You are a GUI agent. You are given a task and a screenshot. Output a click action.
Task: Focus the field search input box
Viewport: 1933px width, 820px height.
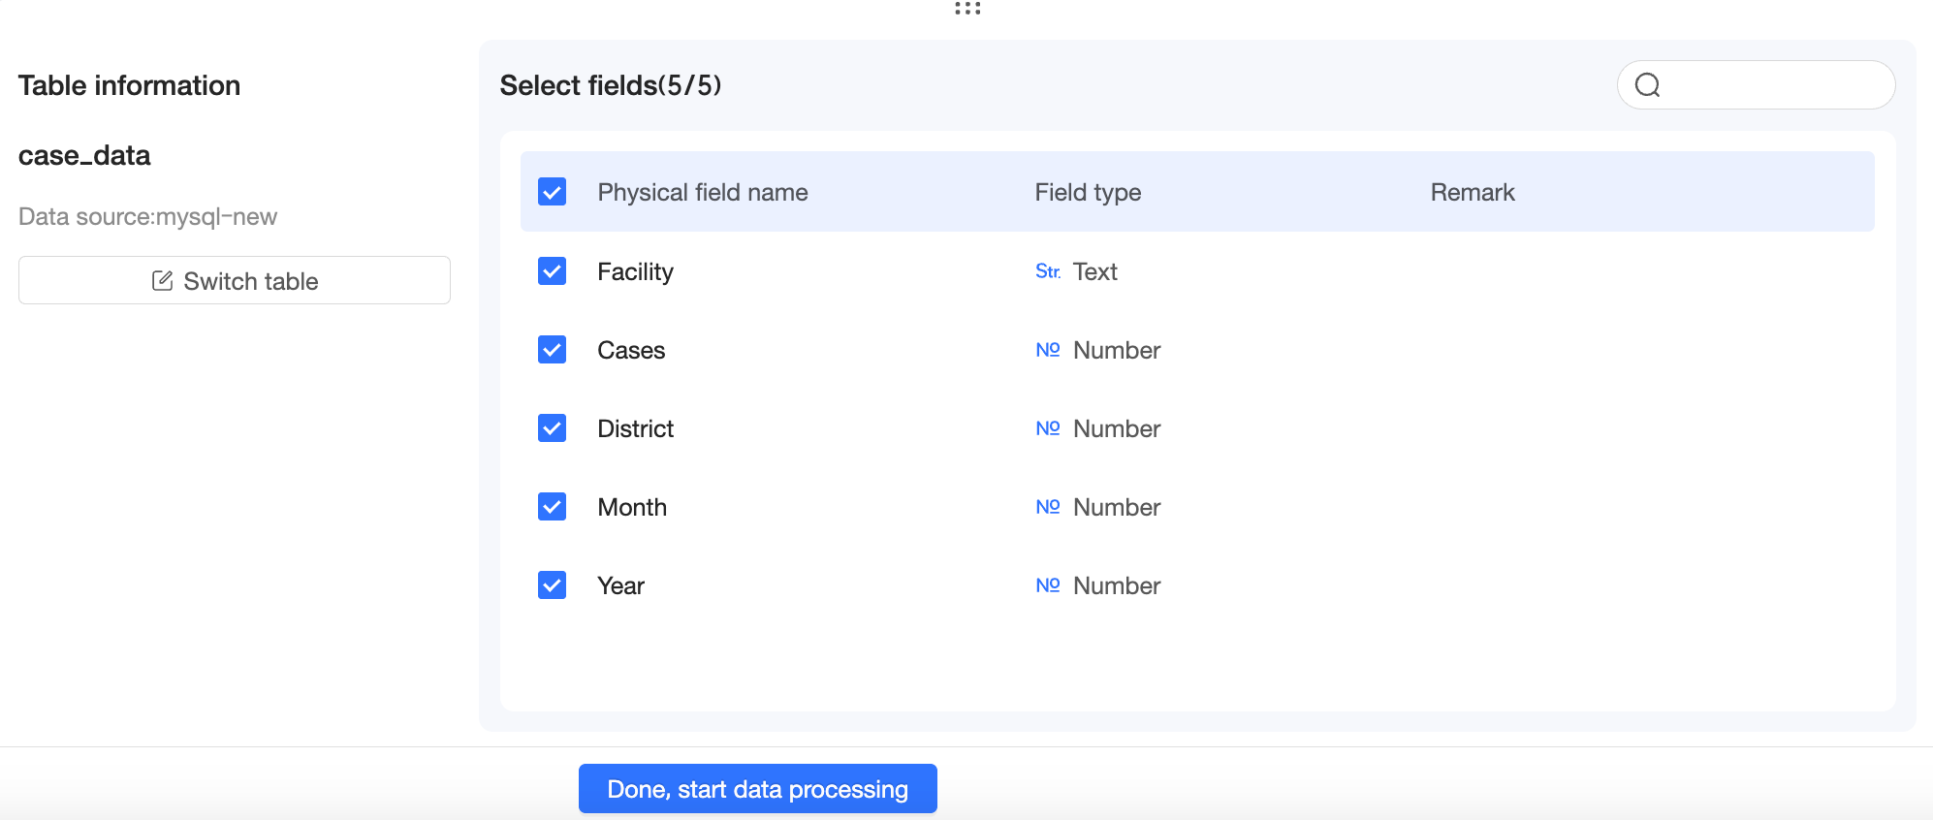pos(1756,85)
